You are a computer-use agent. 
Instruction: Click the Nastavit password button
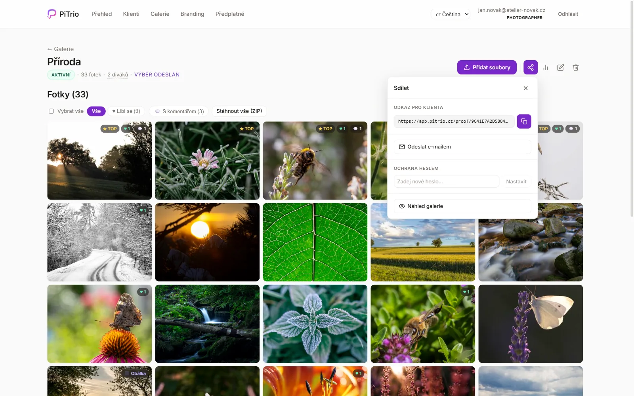(516, 181)
